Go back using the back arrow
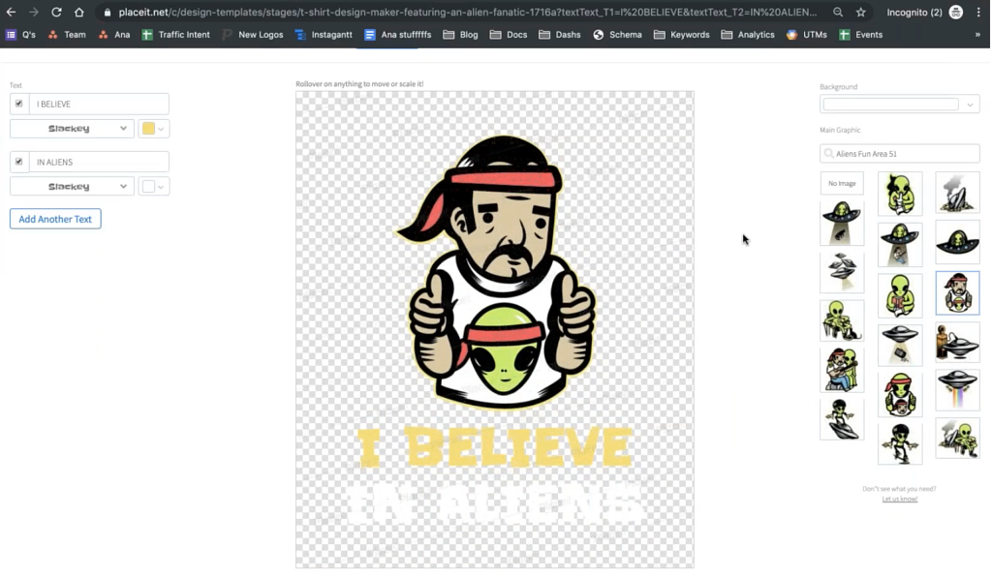The width and height of the screenshot is (992, 577). [x=11, y=13]
